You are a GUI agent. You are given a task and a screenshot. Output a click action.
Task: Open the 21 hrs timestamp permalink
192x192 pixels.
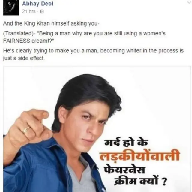29,11
